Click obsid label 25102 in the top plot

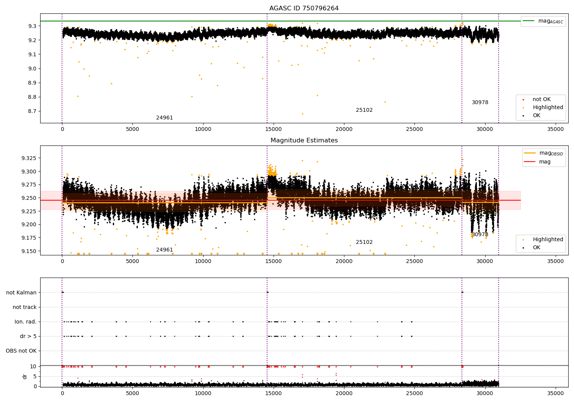coord(364,110)
